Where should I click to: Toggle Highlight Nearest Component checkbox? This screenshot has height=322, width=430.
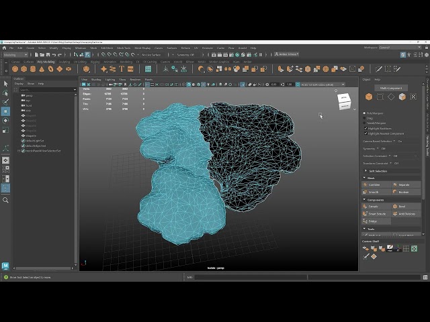[x=365, y=133]
